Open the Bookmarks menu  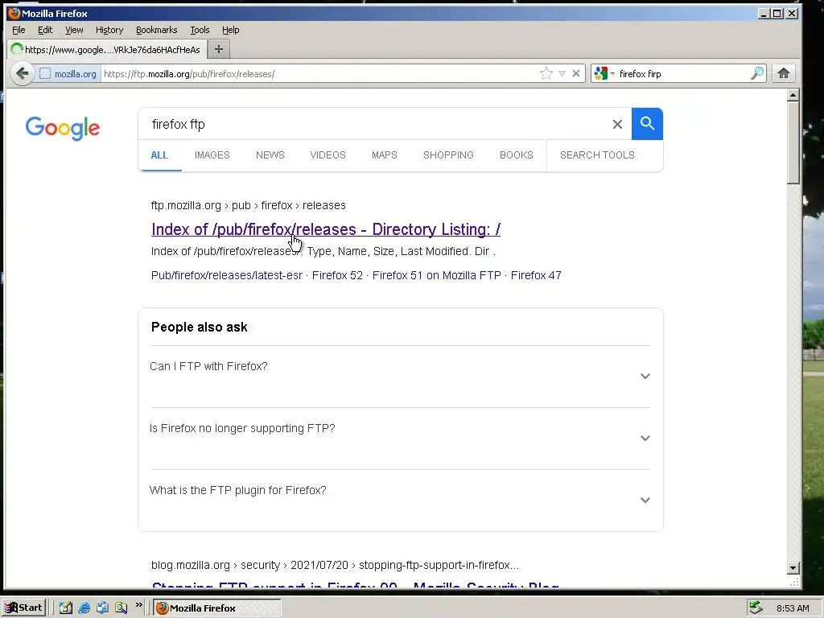point(157,30)
